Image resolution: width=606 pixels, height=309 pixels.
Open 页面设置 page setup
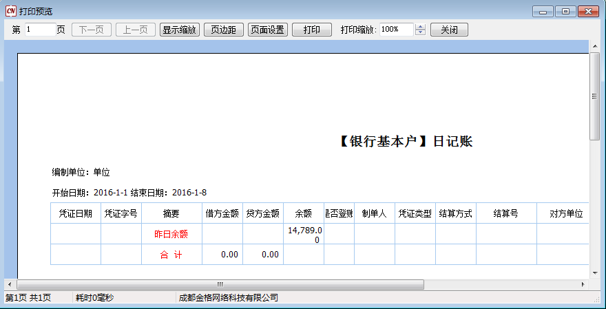click(268, 30)
